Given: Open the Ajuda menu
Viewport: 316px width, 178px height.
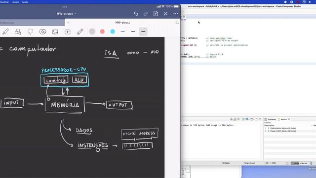Looking at the screenshot, I should (x=25, y=2).
